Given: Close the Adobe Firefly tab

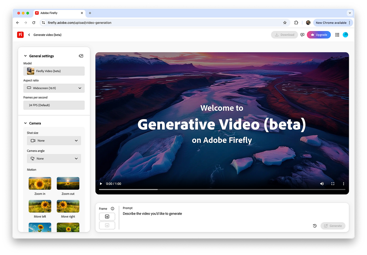Looking at the screenshot, I should (82, 13).
